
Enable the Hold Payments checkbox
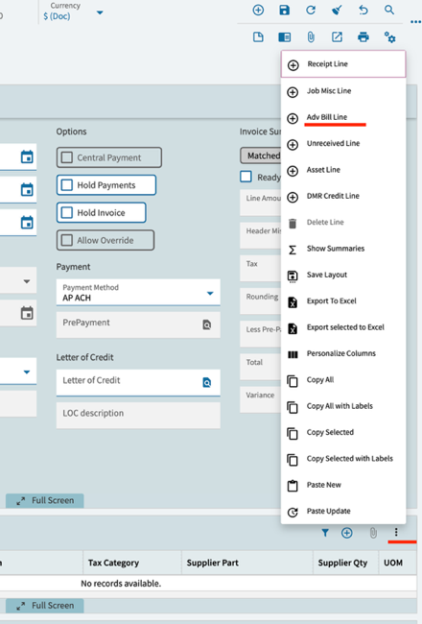(67, 185)
